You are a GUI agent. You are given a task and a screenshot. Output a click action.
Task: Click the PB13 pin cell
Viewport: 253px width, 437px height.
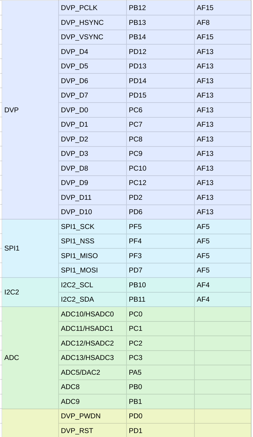pyautogui.click(x=160, y=23)
